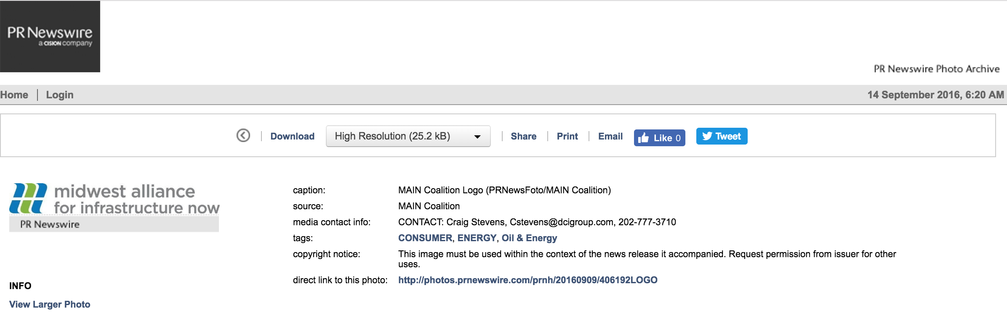Select the Oil & Energy tag
The image size is (1007, 316).
(x=529, y=238)
